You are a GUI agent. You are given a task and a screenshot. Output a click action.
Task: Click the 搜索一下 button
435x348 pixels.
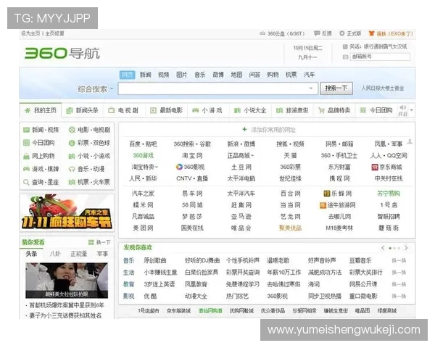coord(336,88)
